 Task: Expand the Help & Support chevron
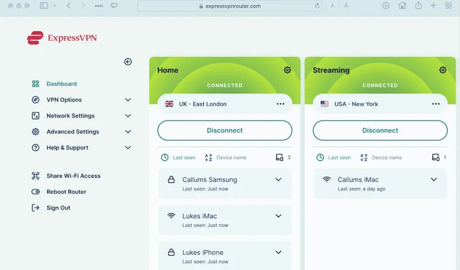click(x=128, y=148)
